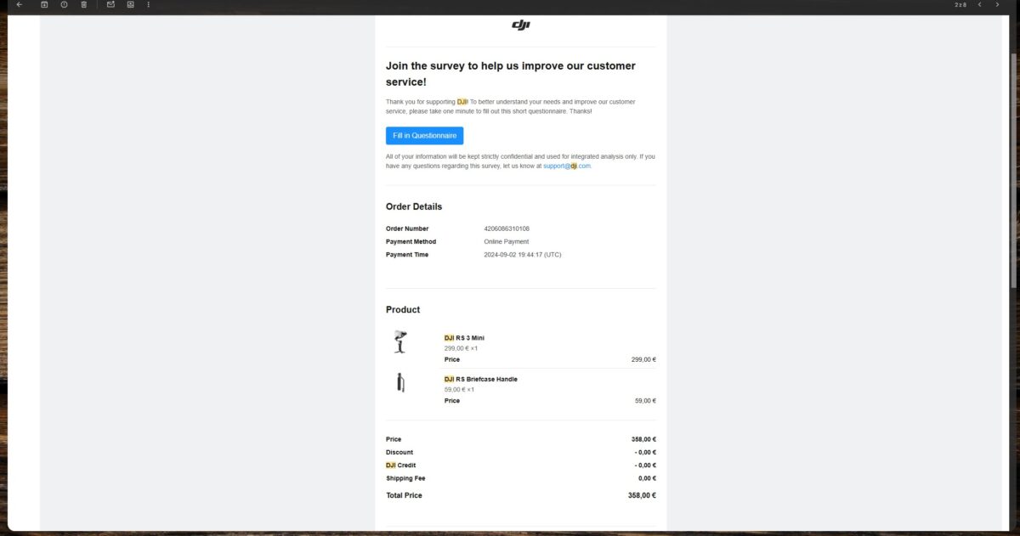Go back to inbox with arrow
The width and height of the screenshot is (1020, 536).
[x=20, y=5]
